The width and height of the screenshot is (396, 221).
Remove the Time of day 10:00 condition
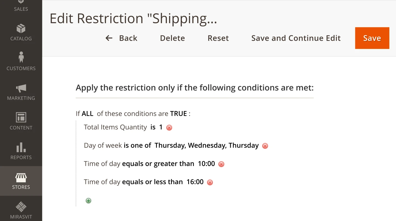[221, 164]
